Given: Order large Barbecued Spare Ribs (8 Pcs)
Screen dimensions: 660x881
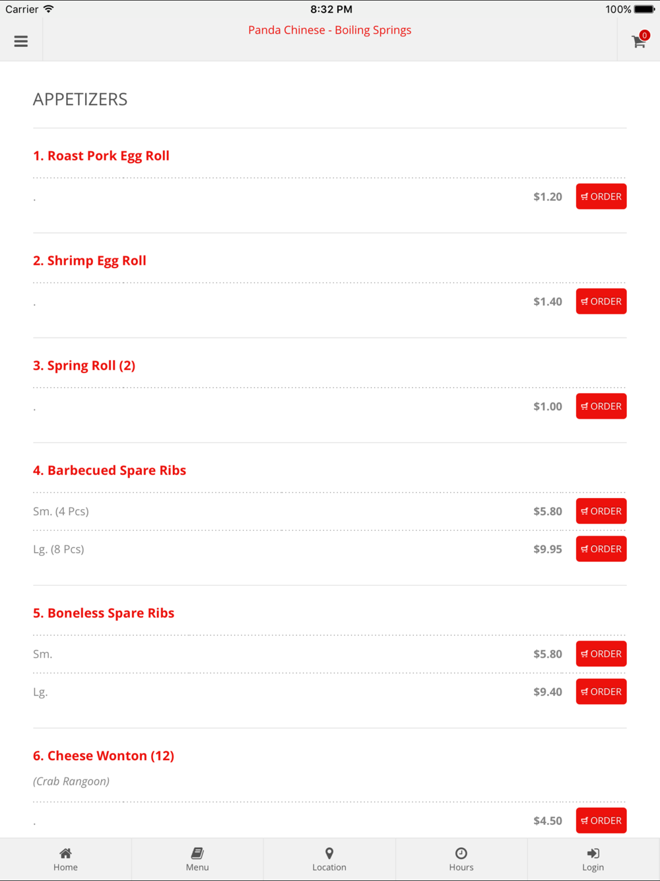Looking at the screenshot, I should click(601, 549).
